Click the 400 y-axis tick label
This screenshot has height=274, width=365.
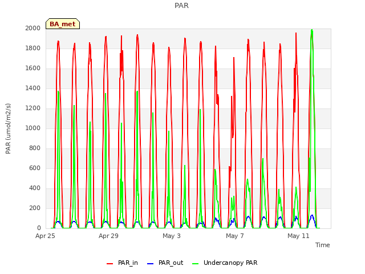click(35, 188)
